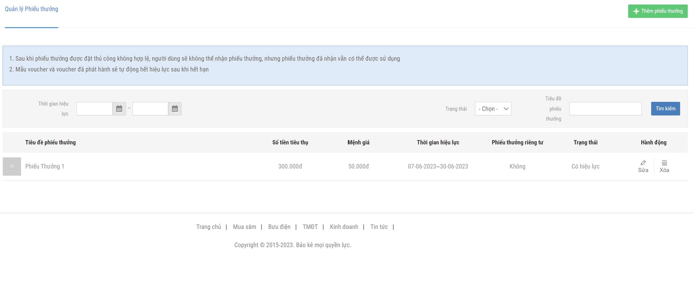Go to the Mua sắm footer link
The image size is (694, 282).
(x=244, y=227)
